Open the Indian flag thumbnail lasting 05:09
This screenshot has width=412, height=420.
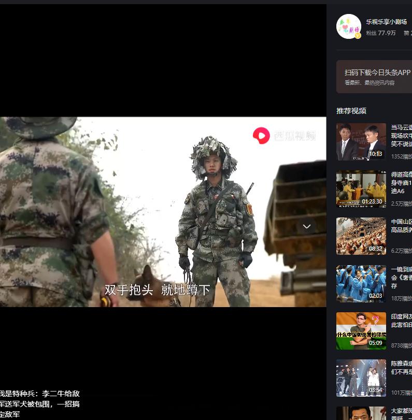coord(361,331)
